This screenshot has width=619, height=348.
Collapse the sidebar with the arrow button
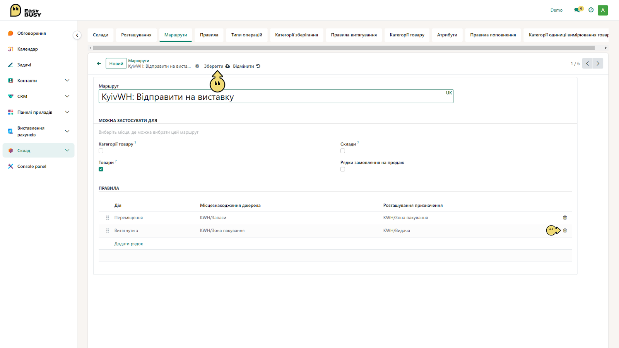pos(77,35)
